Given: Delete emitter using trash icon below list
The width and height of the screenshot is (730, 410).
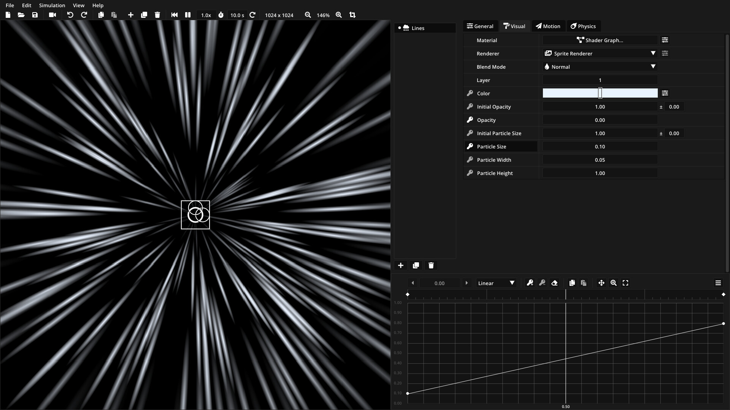Looking at the screenshot, I should click(431, 265).
